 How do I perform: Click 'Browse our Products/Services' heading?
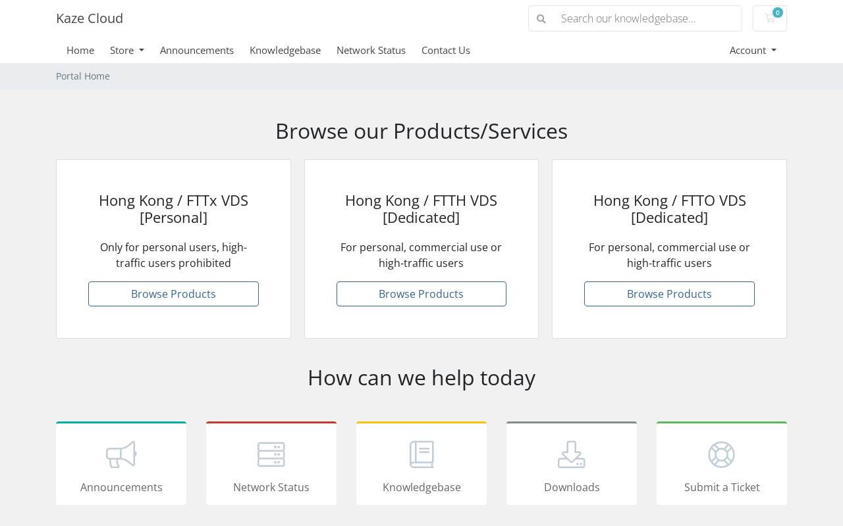coord(421,131)
